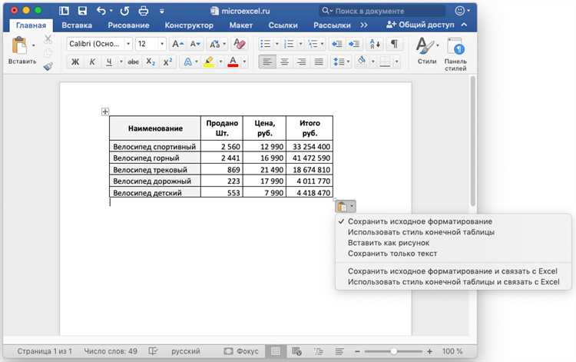Open the sidebar layout icon in title bar

tap(64, 11)
